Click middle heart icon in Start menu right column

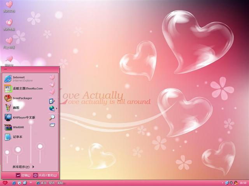click(52, 84)
